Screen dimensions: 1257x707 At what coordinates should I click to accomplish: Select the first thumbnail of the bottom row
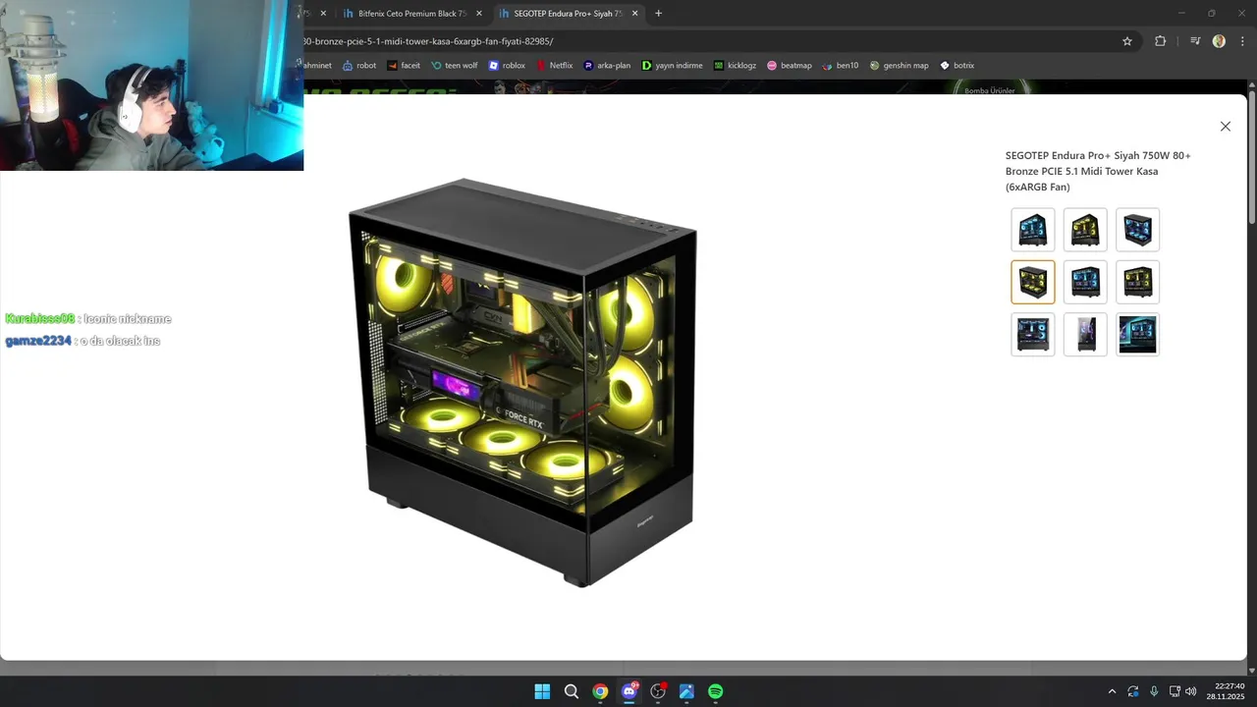click(x=1033, y=334)
